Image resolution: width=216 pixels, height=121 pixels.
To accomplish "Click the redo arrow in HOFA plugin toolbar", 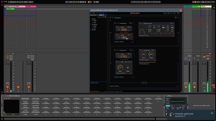I will [x=98, y=13].
